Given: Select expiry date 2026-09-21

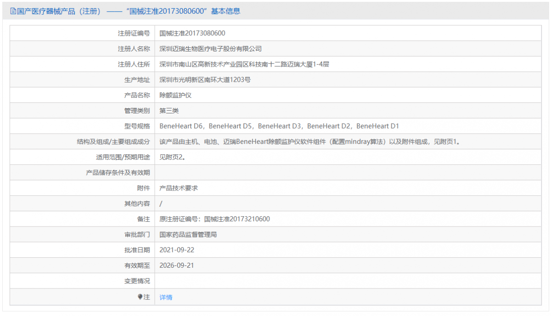Looking at the screenshot, I should pyautogui.click(x=177, y=265).
